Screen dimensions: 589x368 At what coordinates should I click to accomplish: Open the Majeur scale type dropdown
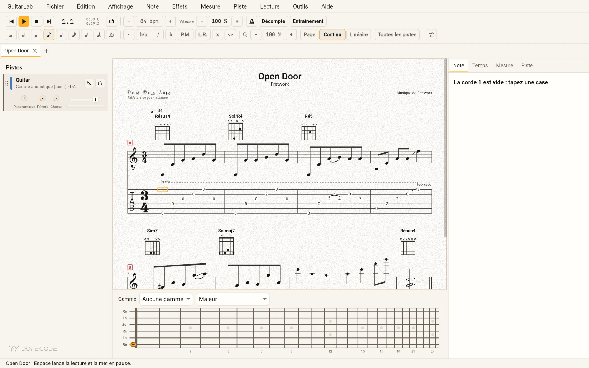coord(233,299)
